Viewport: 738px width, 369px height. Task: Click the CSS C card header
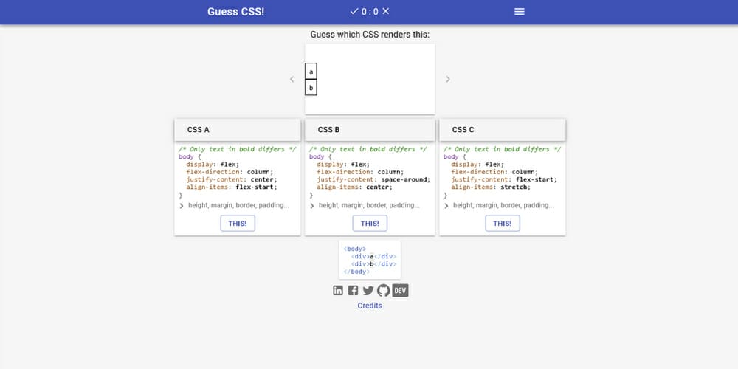[x=503, y=130]
